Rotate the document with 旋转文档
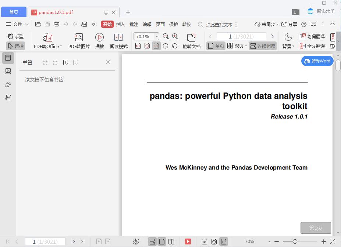 [191, 40]
